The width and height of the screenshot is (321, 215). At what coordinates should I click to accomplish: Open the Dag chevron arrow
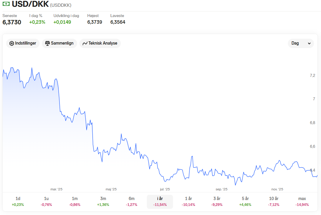click(x=309, y=43)
